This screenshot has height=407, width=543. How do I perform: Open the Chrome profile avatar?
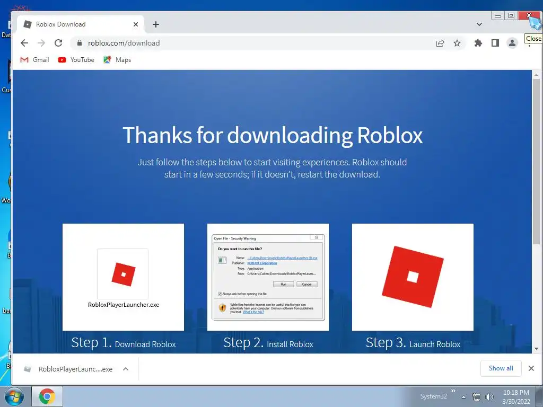coord(512,43)
